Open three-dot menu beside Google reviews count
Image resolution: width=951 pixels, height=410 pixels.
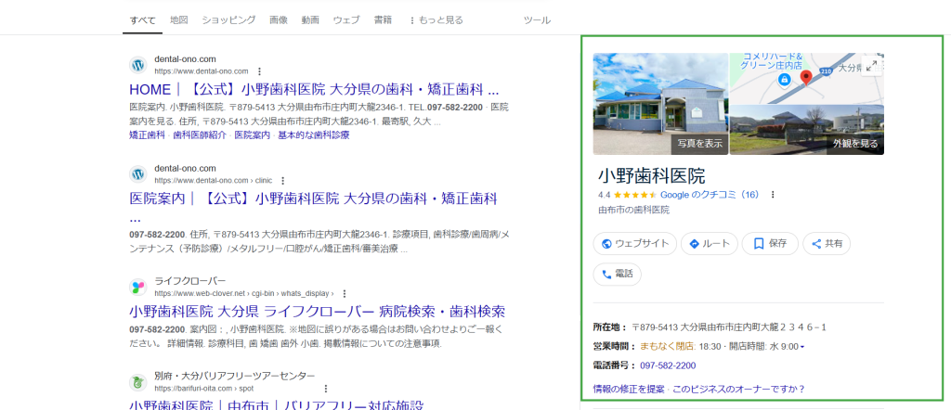coord(772,195)
